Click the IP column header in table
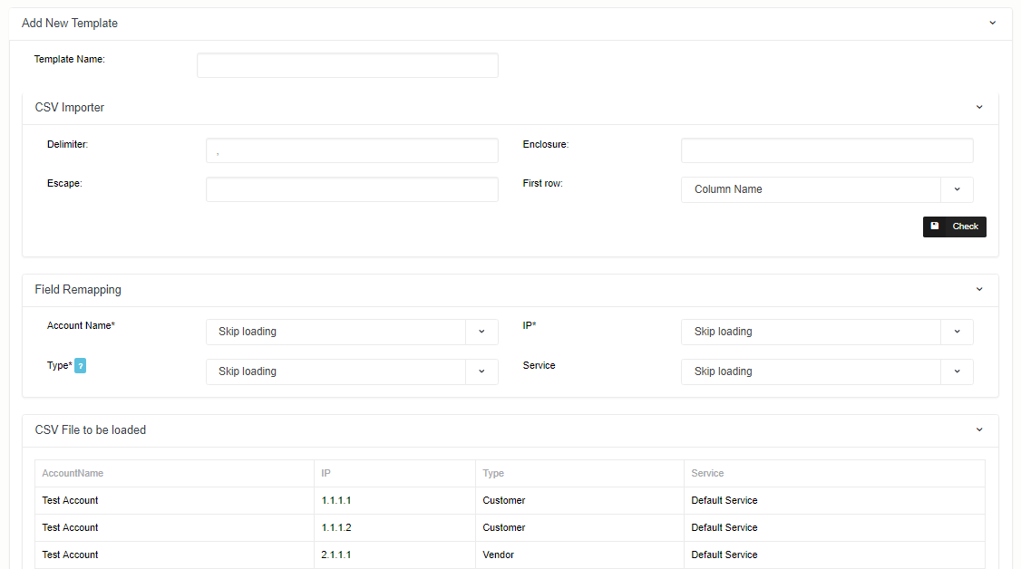 [x=326, y=473]
